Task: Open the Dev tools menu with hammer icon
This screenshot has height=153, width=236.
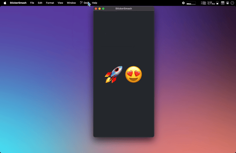Action: 84,3
